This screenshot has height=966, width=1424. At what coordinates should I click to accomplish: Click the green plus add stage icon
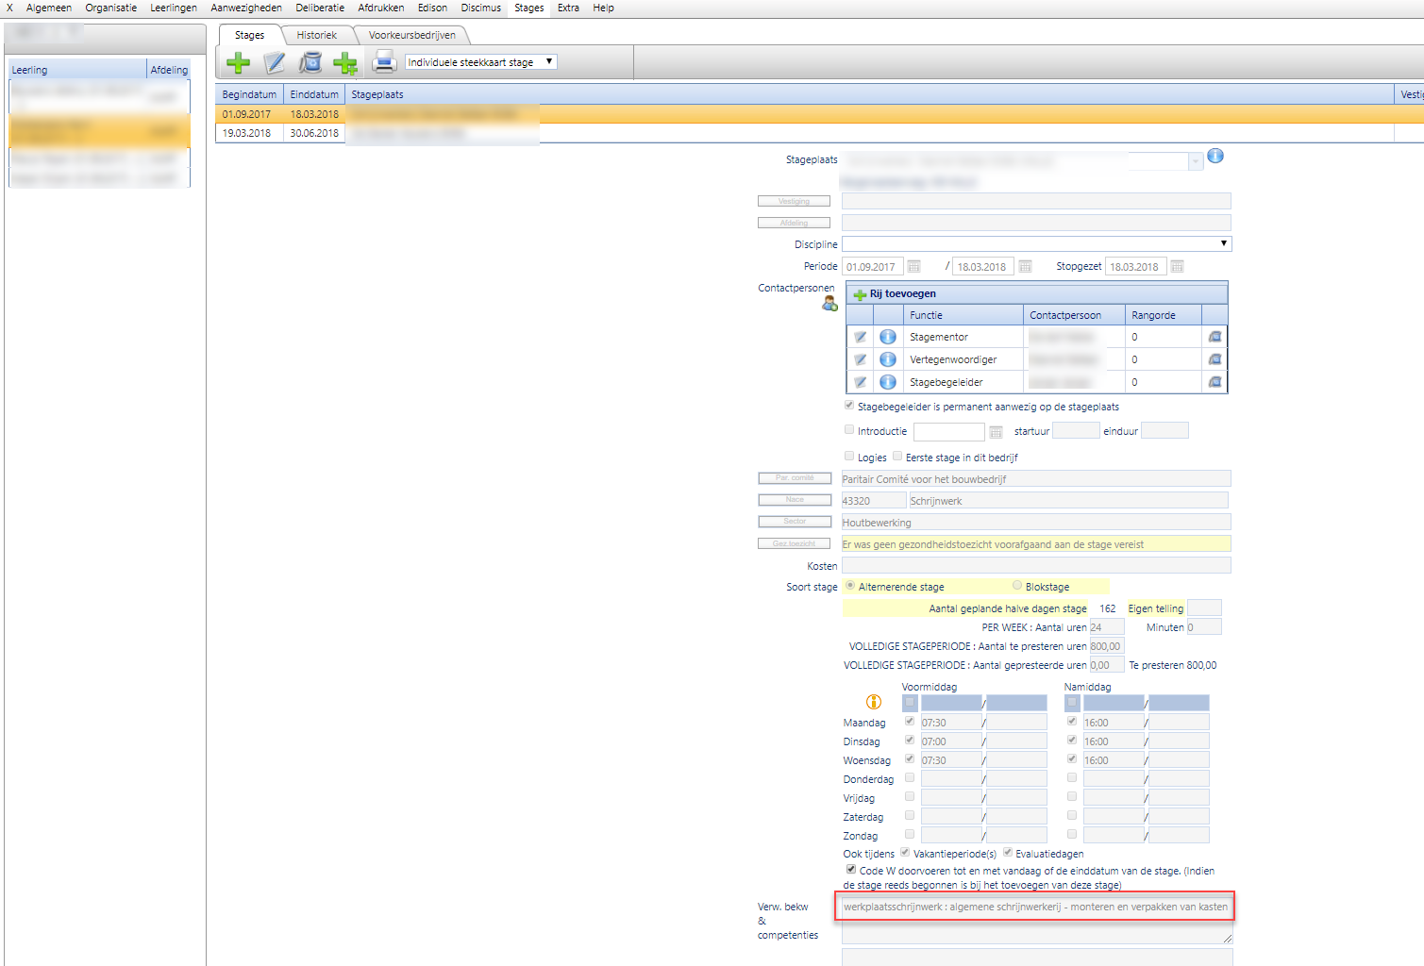[x=238, y=63]
